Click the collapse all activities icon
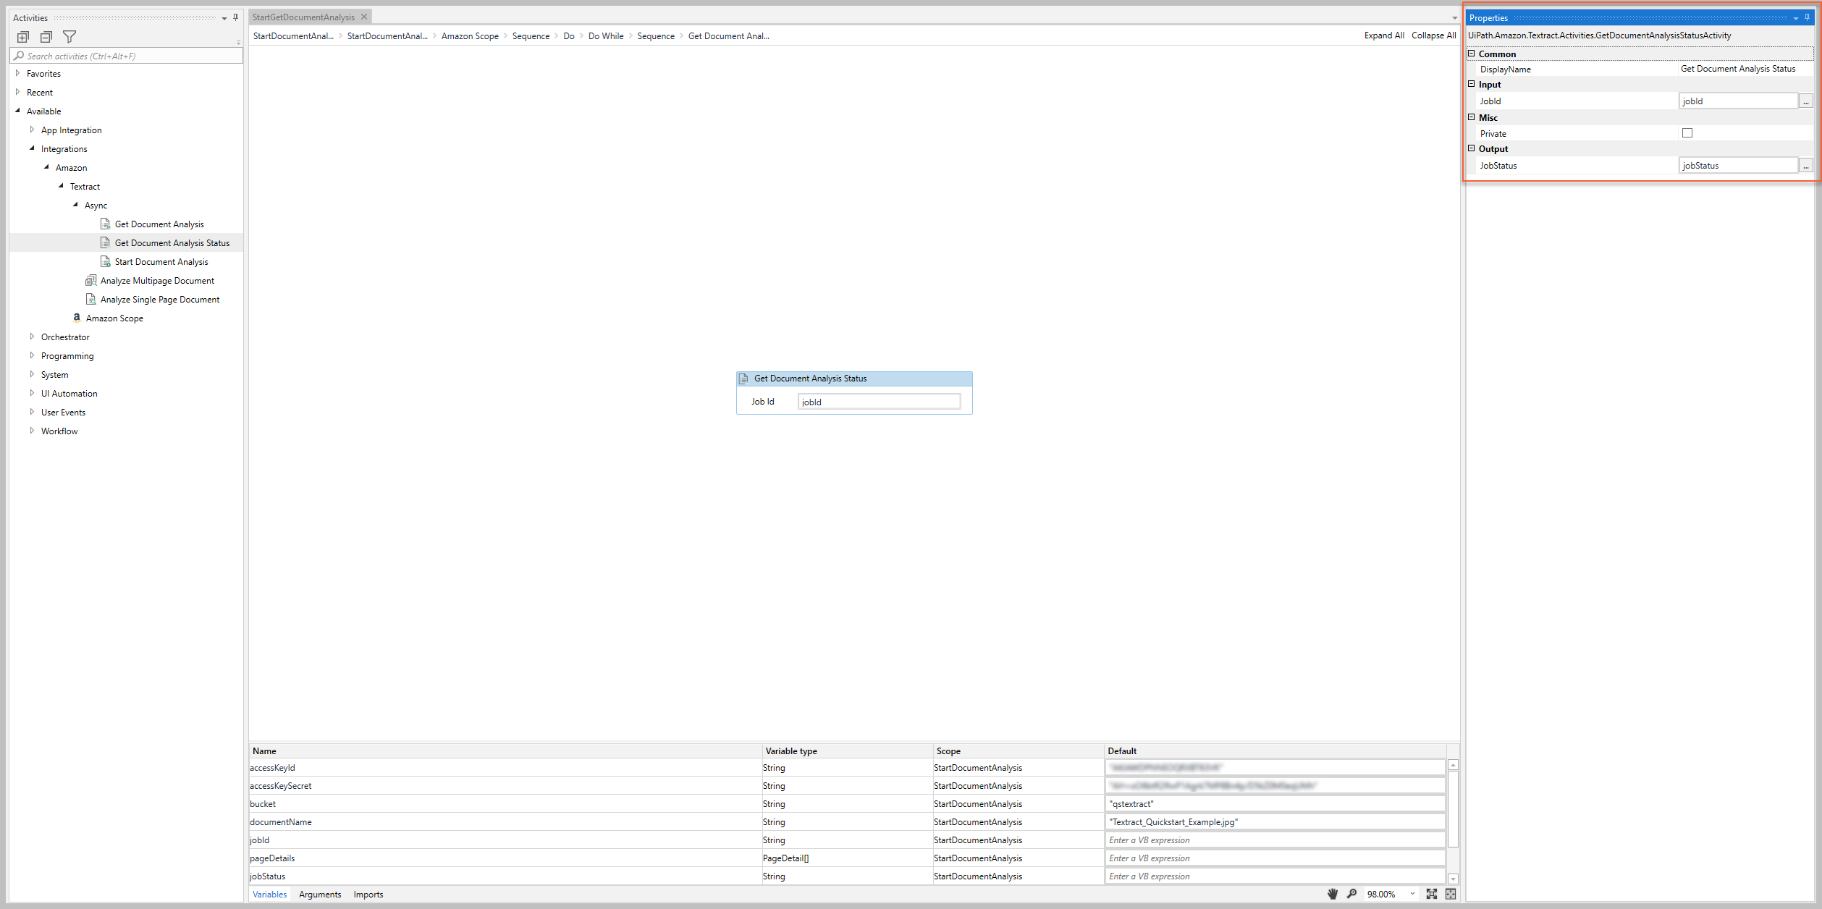Viewport: 1822px width, 909px height. [x=46, y=36]
